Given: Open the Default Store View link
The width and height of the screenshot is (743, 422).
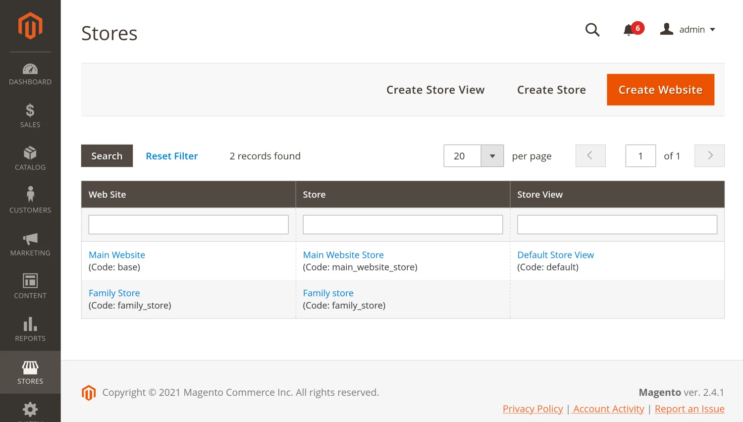Looking at the screenshot, I should (x=555, y=255).
